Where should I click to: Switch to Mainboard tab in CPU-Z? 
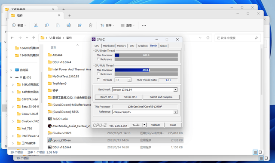coord(109,46)
